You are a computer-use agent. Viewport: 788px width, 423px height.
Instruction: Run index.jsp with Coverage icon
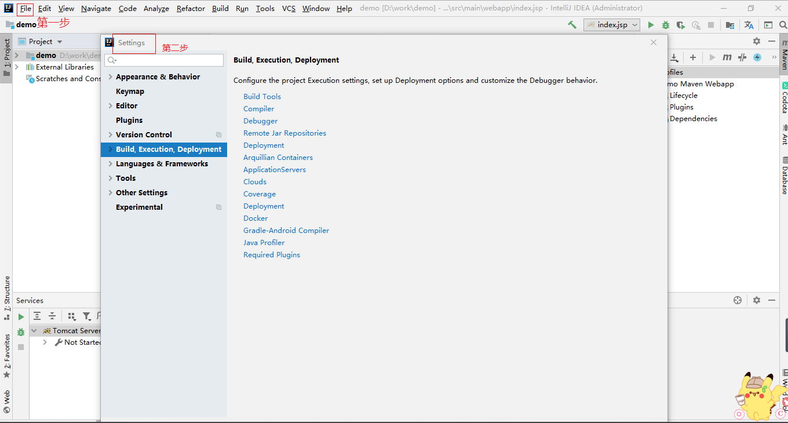pyautogui.click(x=681, y=25)
